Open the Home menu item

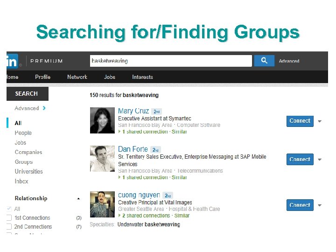click(13, 77)
